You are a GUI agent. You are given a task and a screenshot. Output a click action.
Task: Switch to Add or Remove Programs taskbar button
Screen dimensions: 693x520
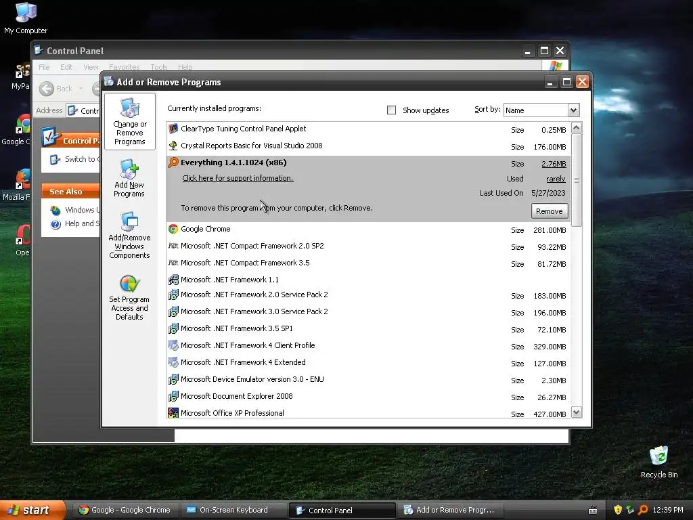pos(450,511)
